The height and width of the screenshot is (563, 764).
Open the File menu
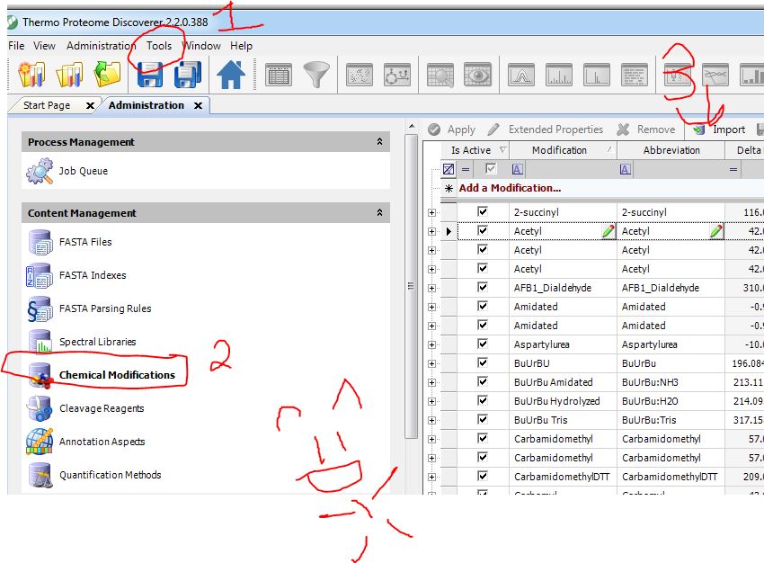click(x=16, y=46)
